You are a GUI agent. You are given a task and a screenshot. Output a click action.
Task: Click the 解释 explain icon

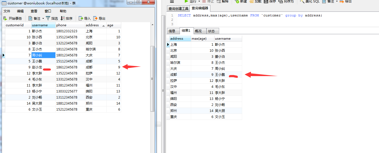click(x=219, y=1)
